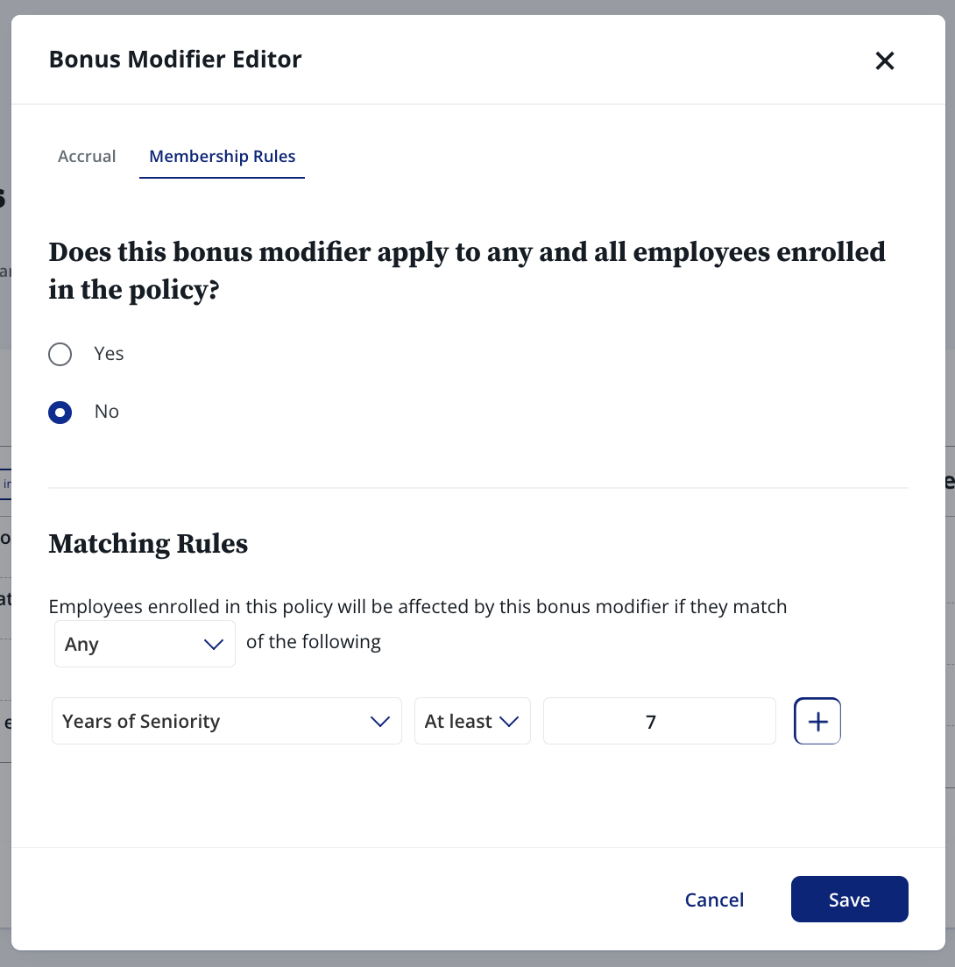This screenshot has width=955, height=967.
Task: Add another matching rule with plus icon
Action: (817, 721)
